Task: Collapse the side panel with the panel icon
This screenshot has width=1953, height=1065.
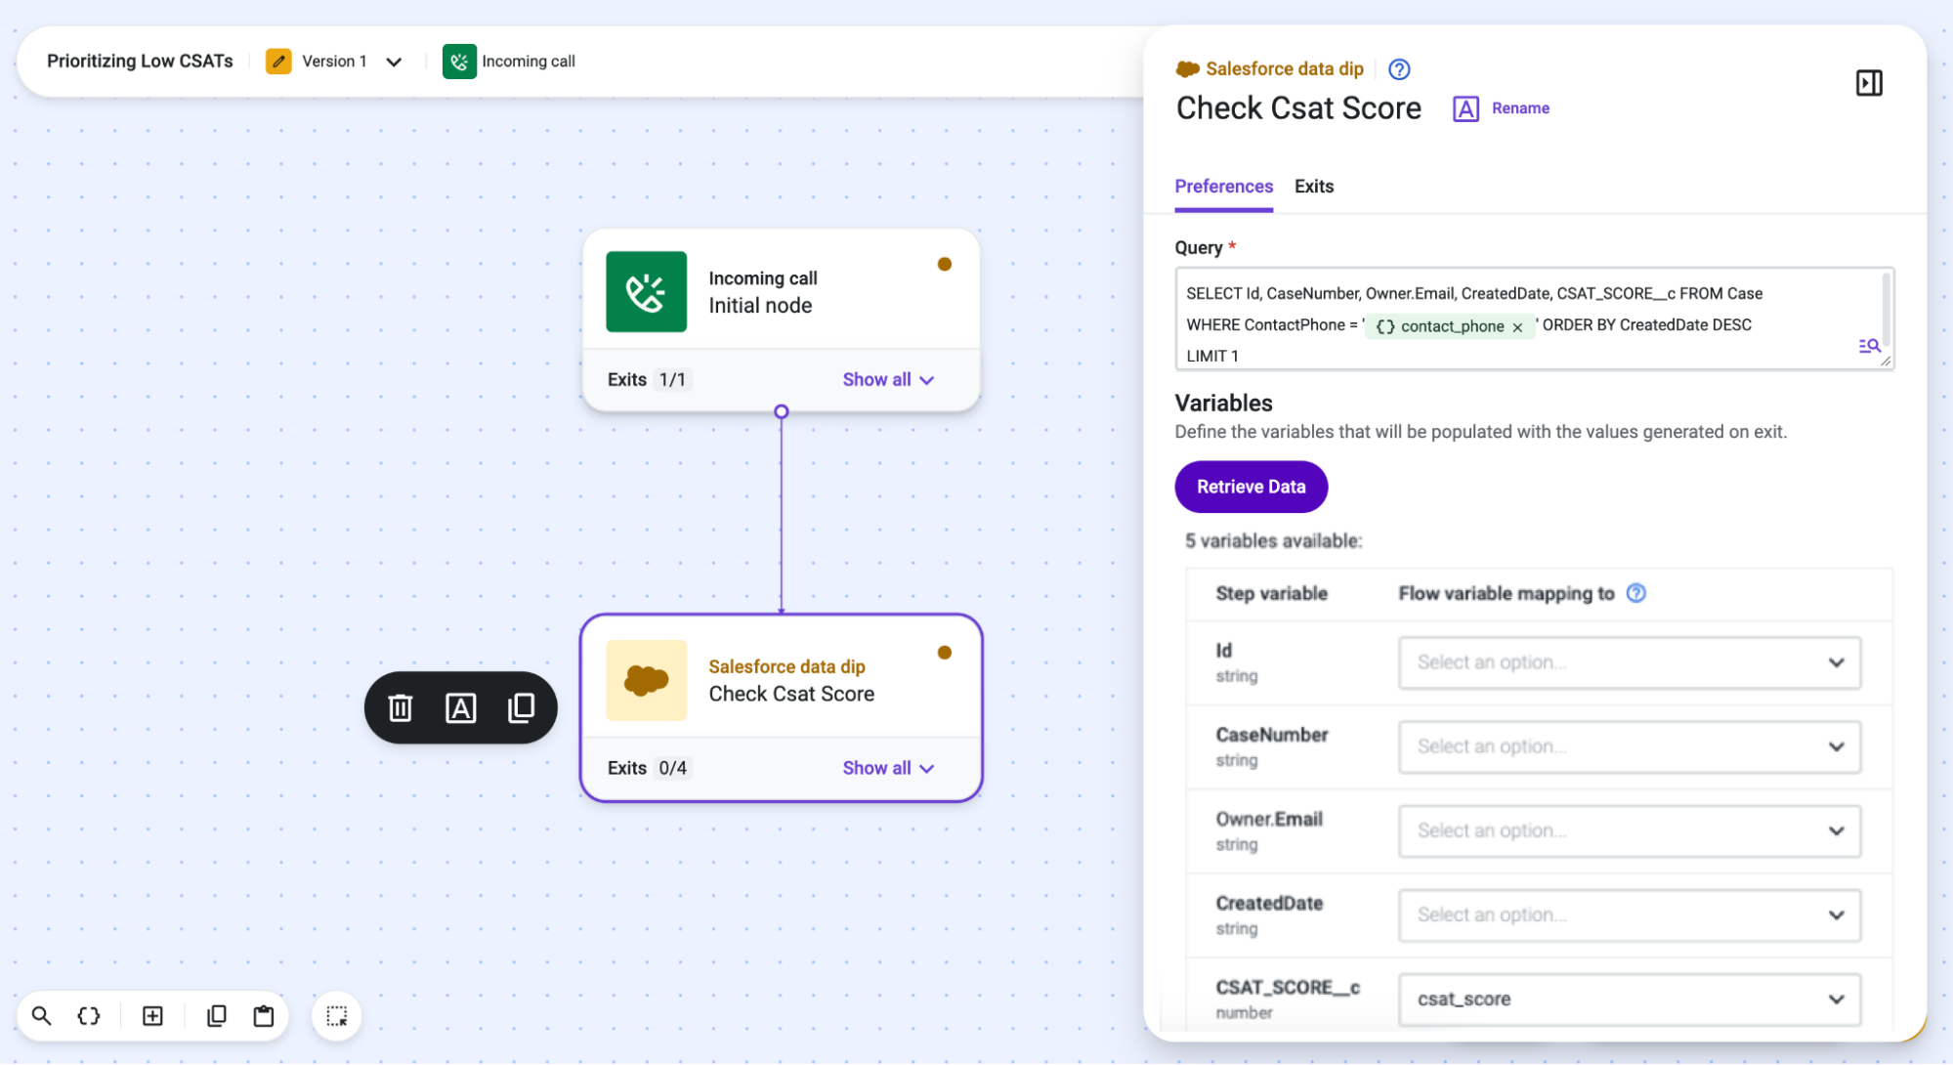Action: tap(1869, 83)
